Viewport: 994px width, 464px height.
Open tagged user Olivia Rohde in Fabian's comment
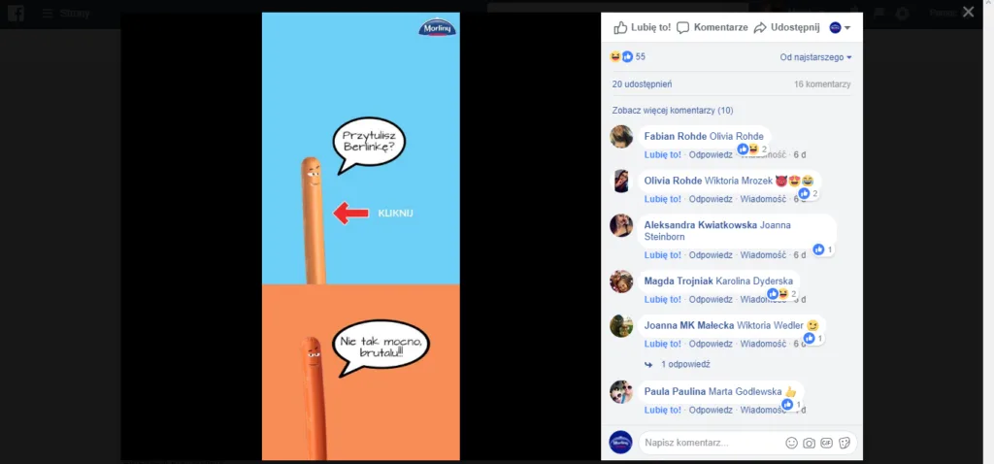coord(737,136)
